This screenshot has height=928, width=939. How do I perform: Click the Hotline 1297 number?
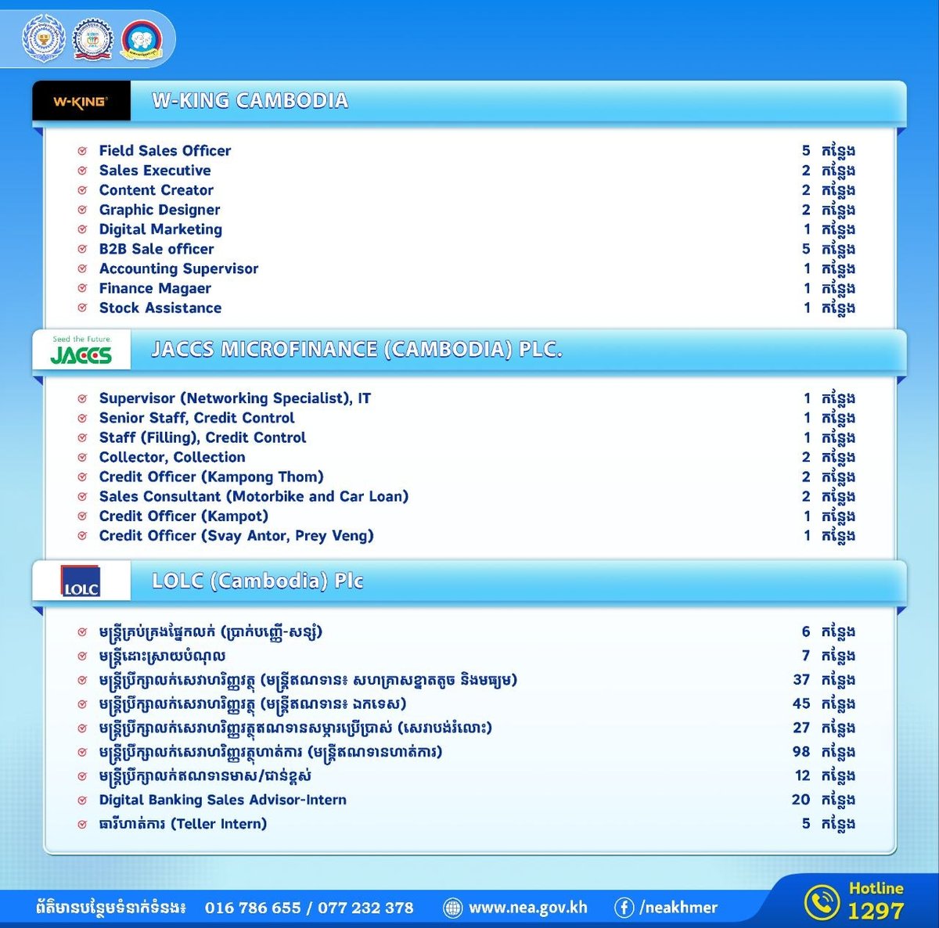click(x=876, y=911)
